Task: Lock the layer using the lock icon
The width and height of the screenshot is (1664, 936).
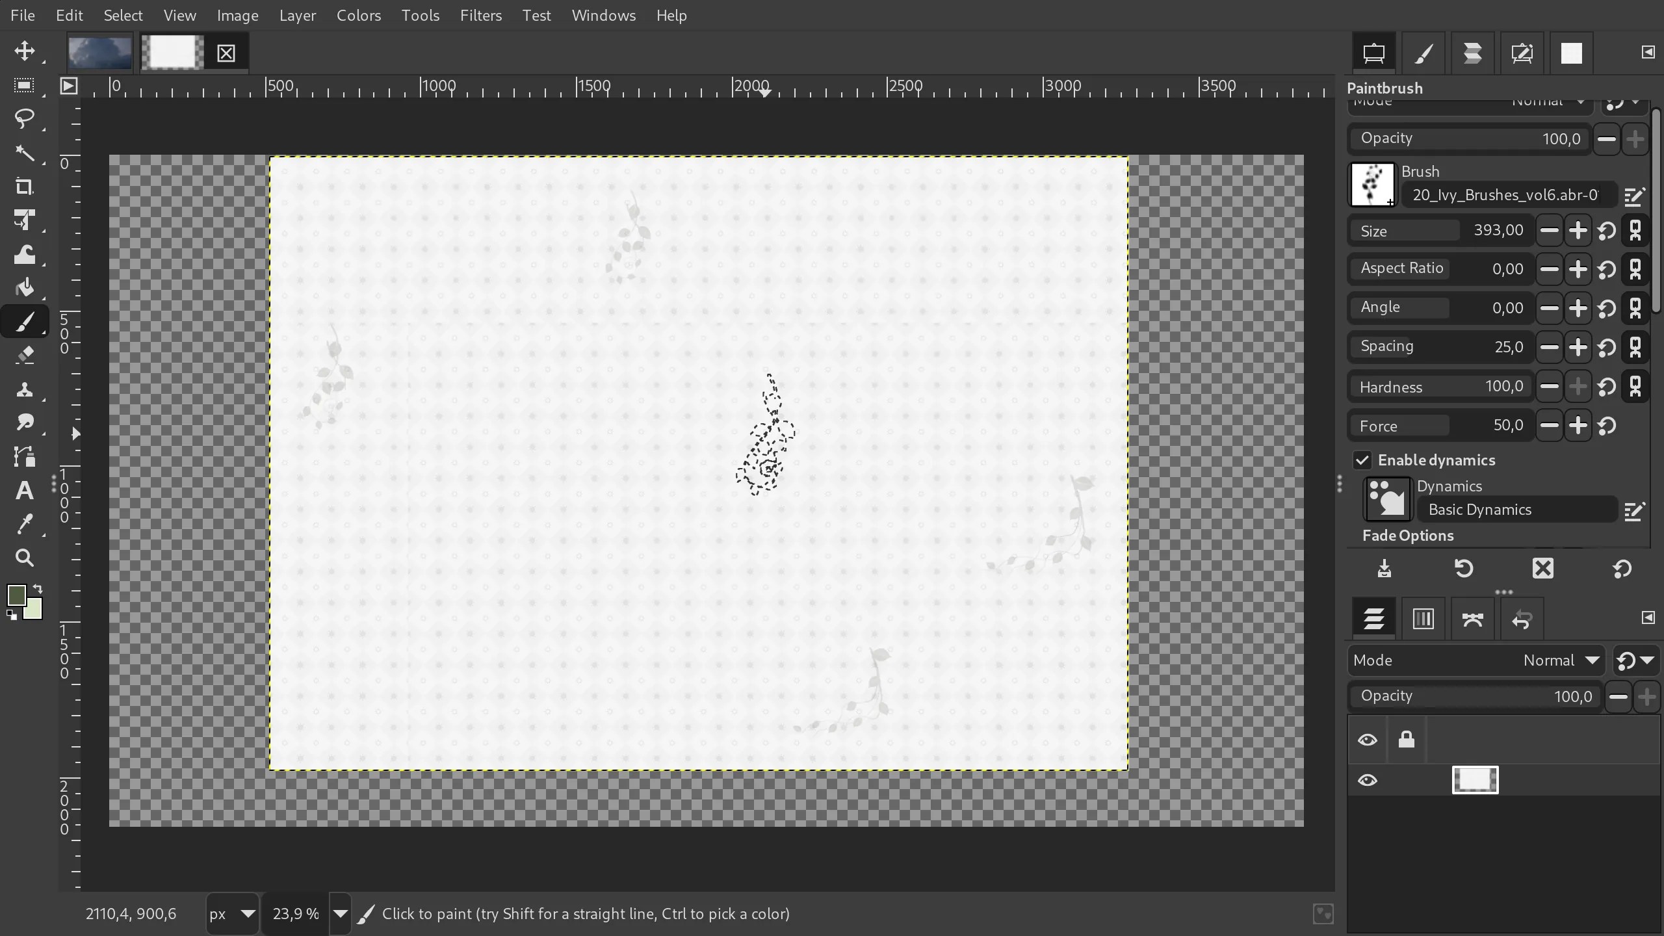Action: pos(1407,740)
